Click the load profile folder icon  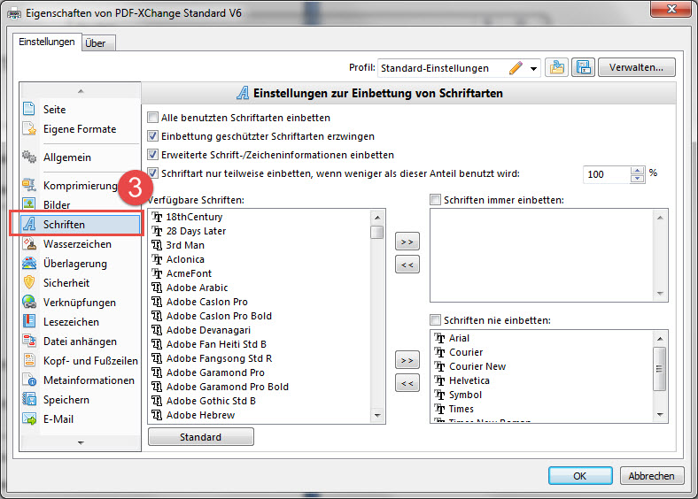[557, 67]
